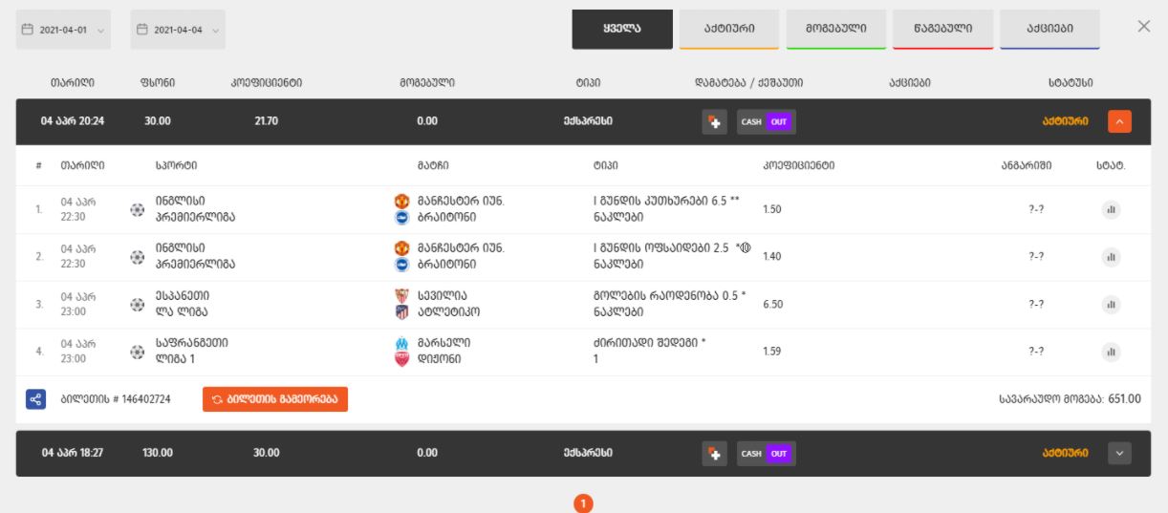The image size is (1168, 513).
Task: Click the football icon in row 2
Action: pos(138,256)
